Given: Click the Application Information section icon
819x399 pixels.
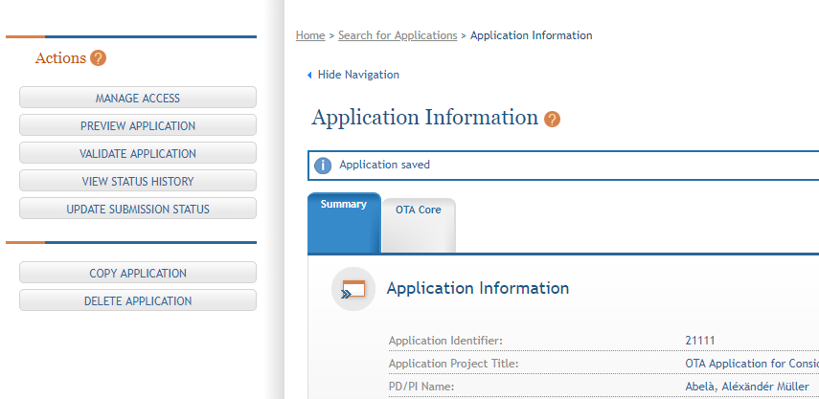Looking at the screenshot, I should 353,289.
